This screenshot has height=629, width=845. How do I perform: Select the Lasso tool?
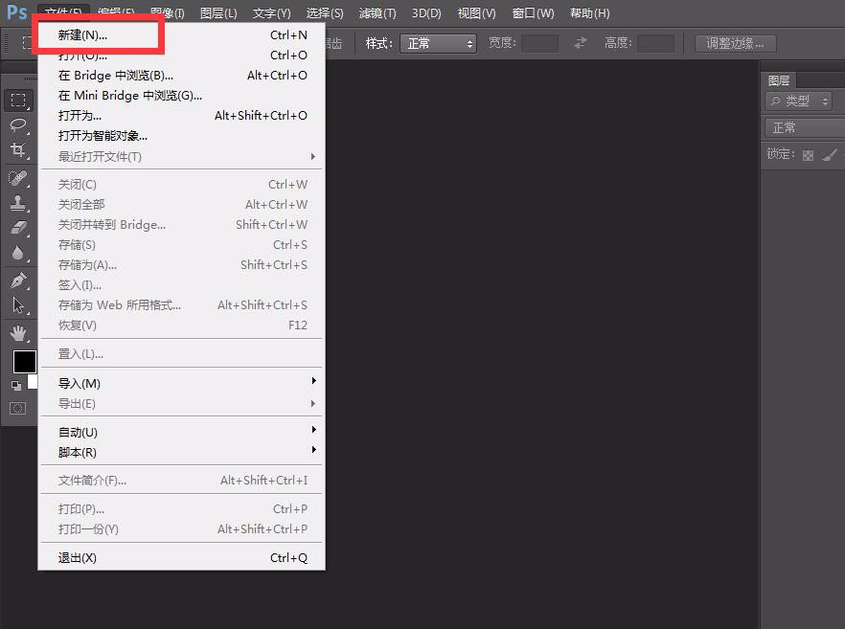pos(18,124)
